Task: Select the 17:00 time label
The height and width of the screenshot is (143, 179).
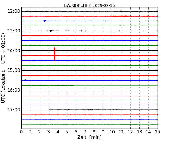Action: coord(14,110)
